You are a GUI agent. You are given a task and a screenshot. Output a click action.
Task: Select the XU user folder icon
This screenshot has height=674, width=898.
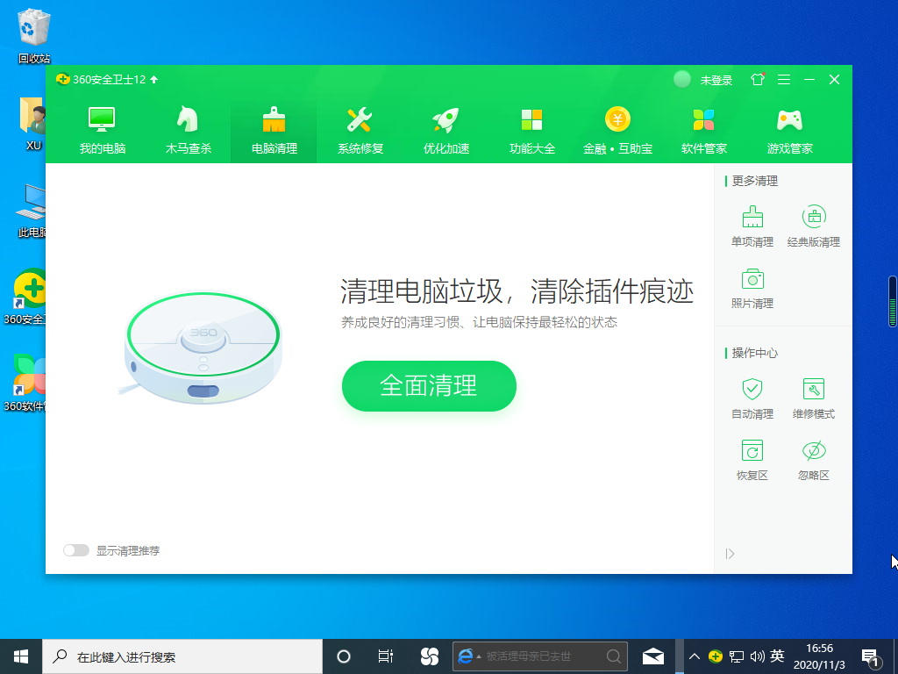tap(33, 123)
